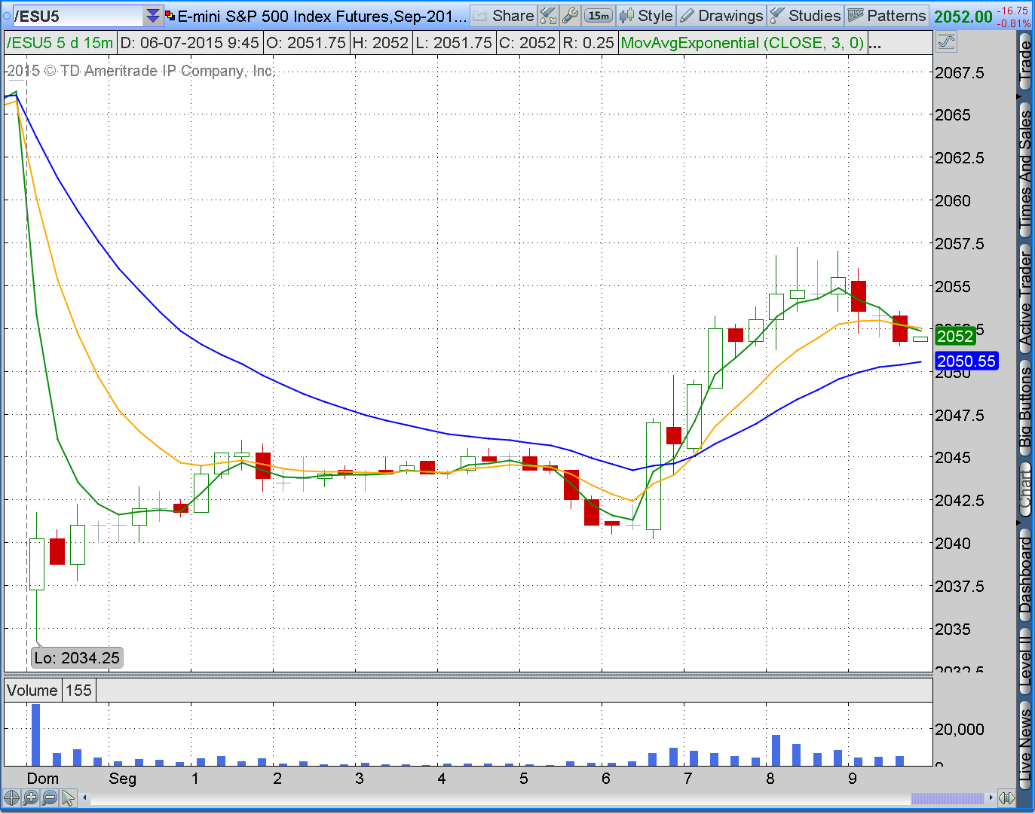Zoom in using the magnifier plus icon
The image size is (1035, 814).
pos(30,797)
